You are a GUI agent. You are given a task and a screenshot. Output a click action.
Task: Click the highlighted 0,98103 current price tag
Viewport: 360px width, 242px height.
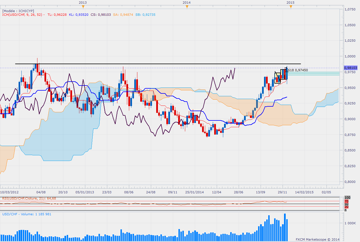pyautogui.click(x=350, y=68)
